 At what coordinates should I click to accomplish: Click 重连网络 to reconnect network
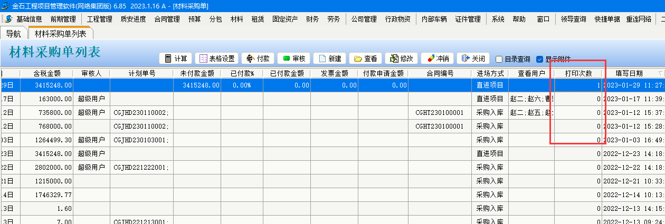[x=639, y=19]
